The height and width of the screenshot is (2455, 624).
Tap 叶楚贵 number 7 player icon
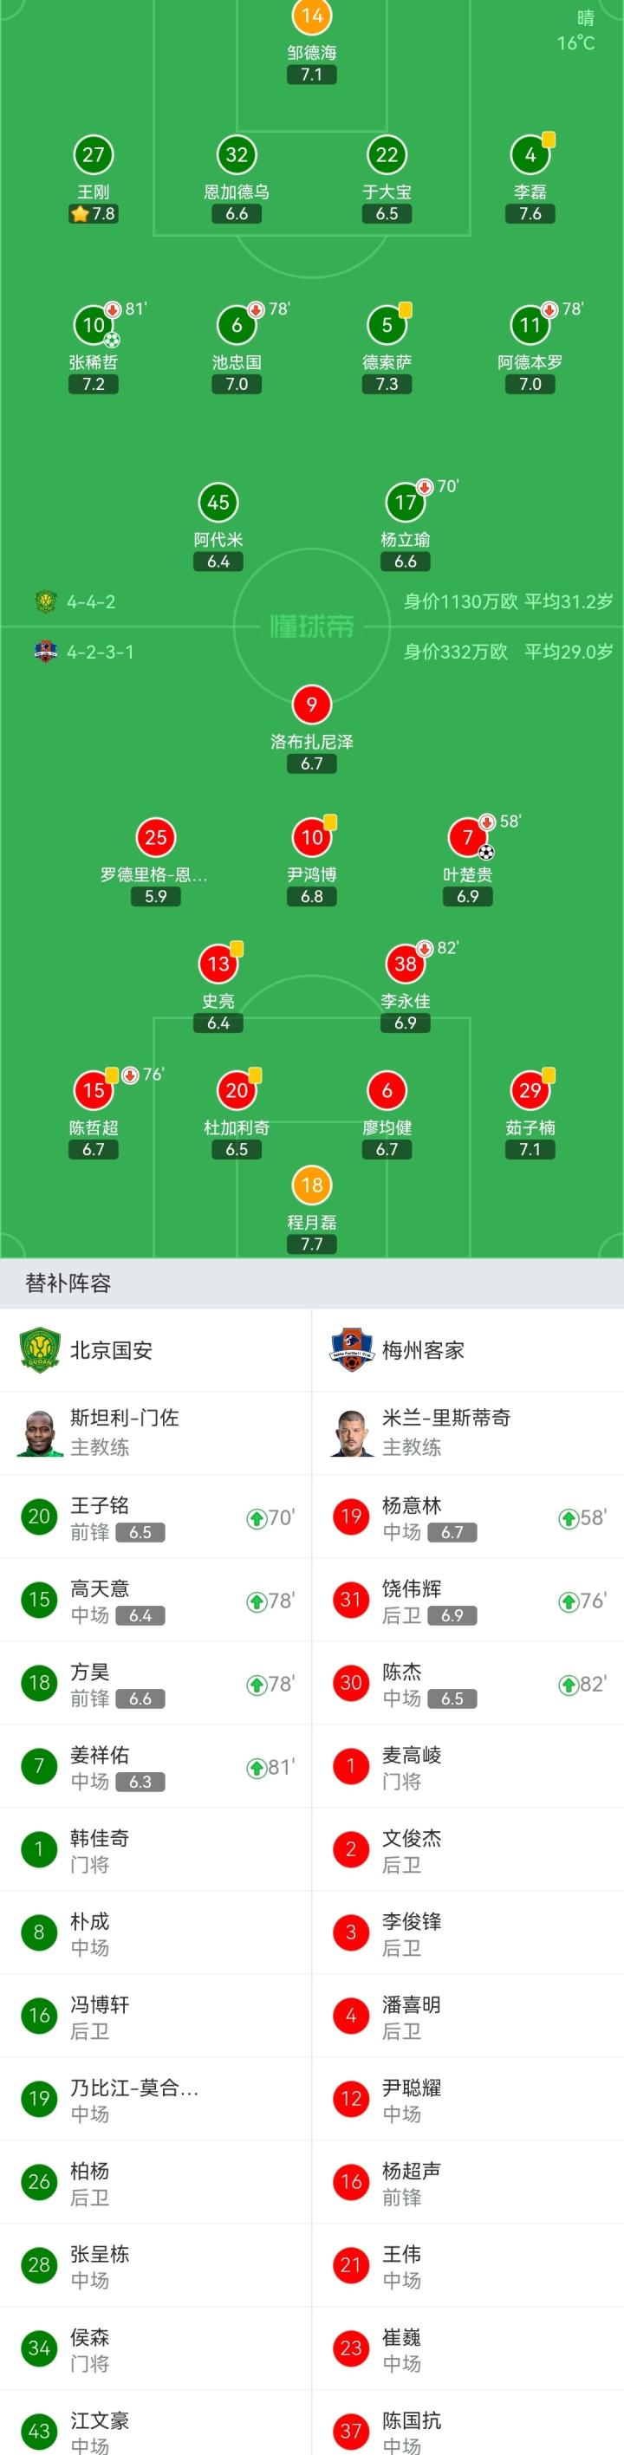(468, 838)
